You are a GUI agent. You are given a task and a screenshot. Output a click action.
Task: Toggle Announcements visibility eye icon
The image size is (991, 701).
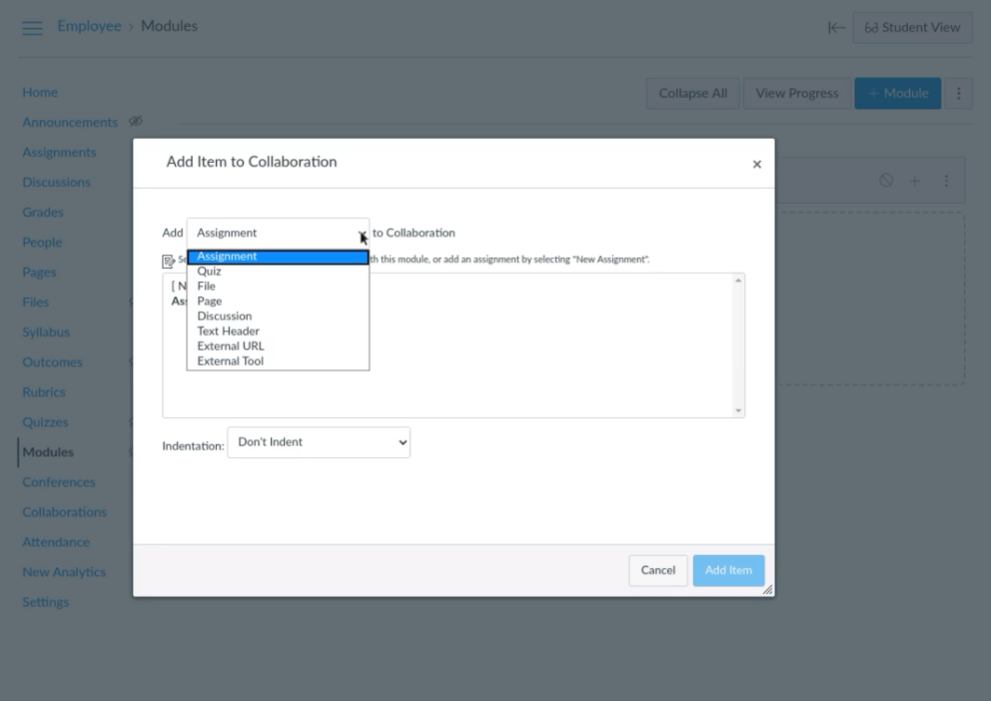pos(135,122)
